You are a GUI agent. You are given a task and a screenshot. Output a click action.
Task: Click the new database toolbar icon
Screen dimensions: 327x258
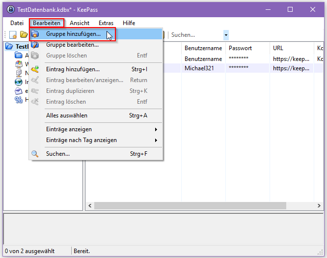tap(13, 35)
